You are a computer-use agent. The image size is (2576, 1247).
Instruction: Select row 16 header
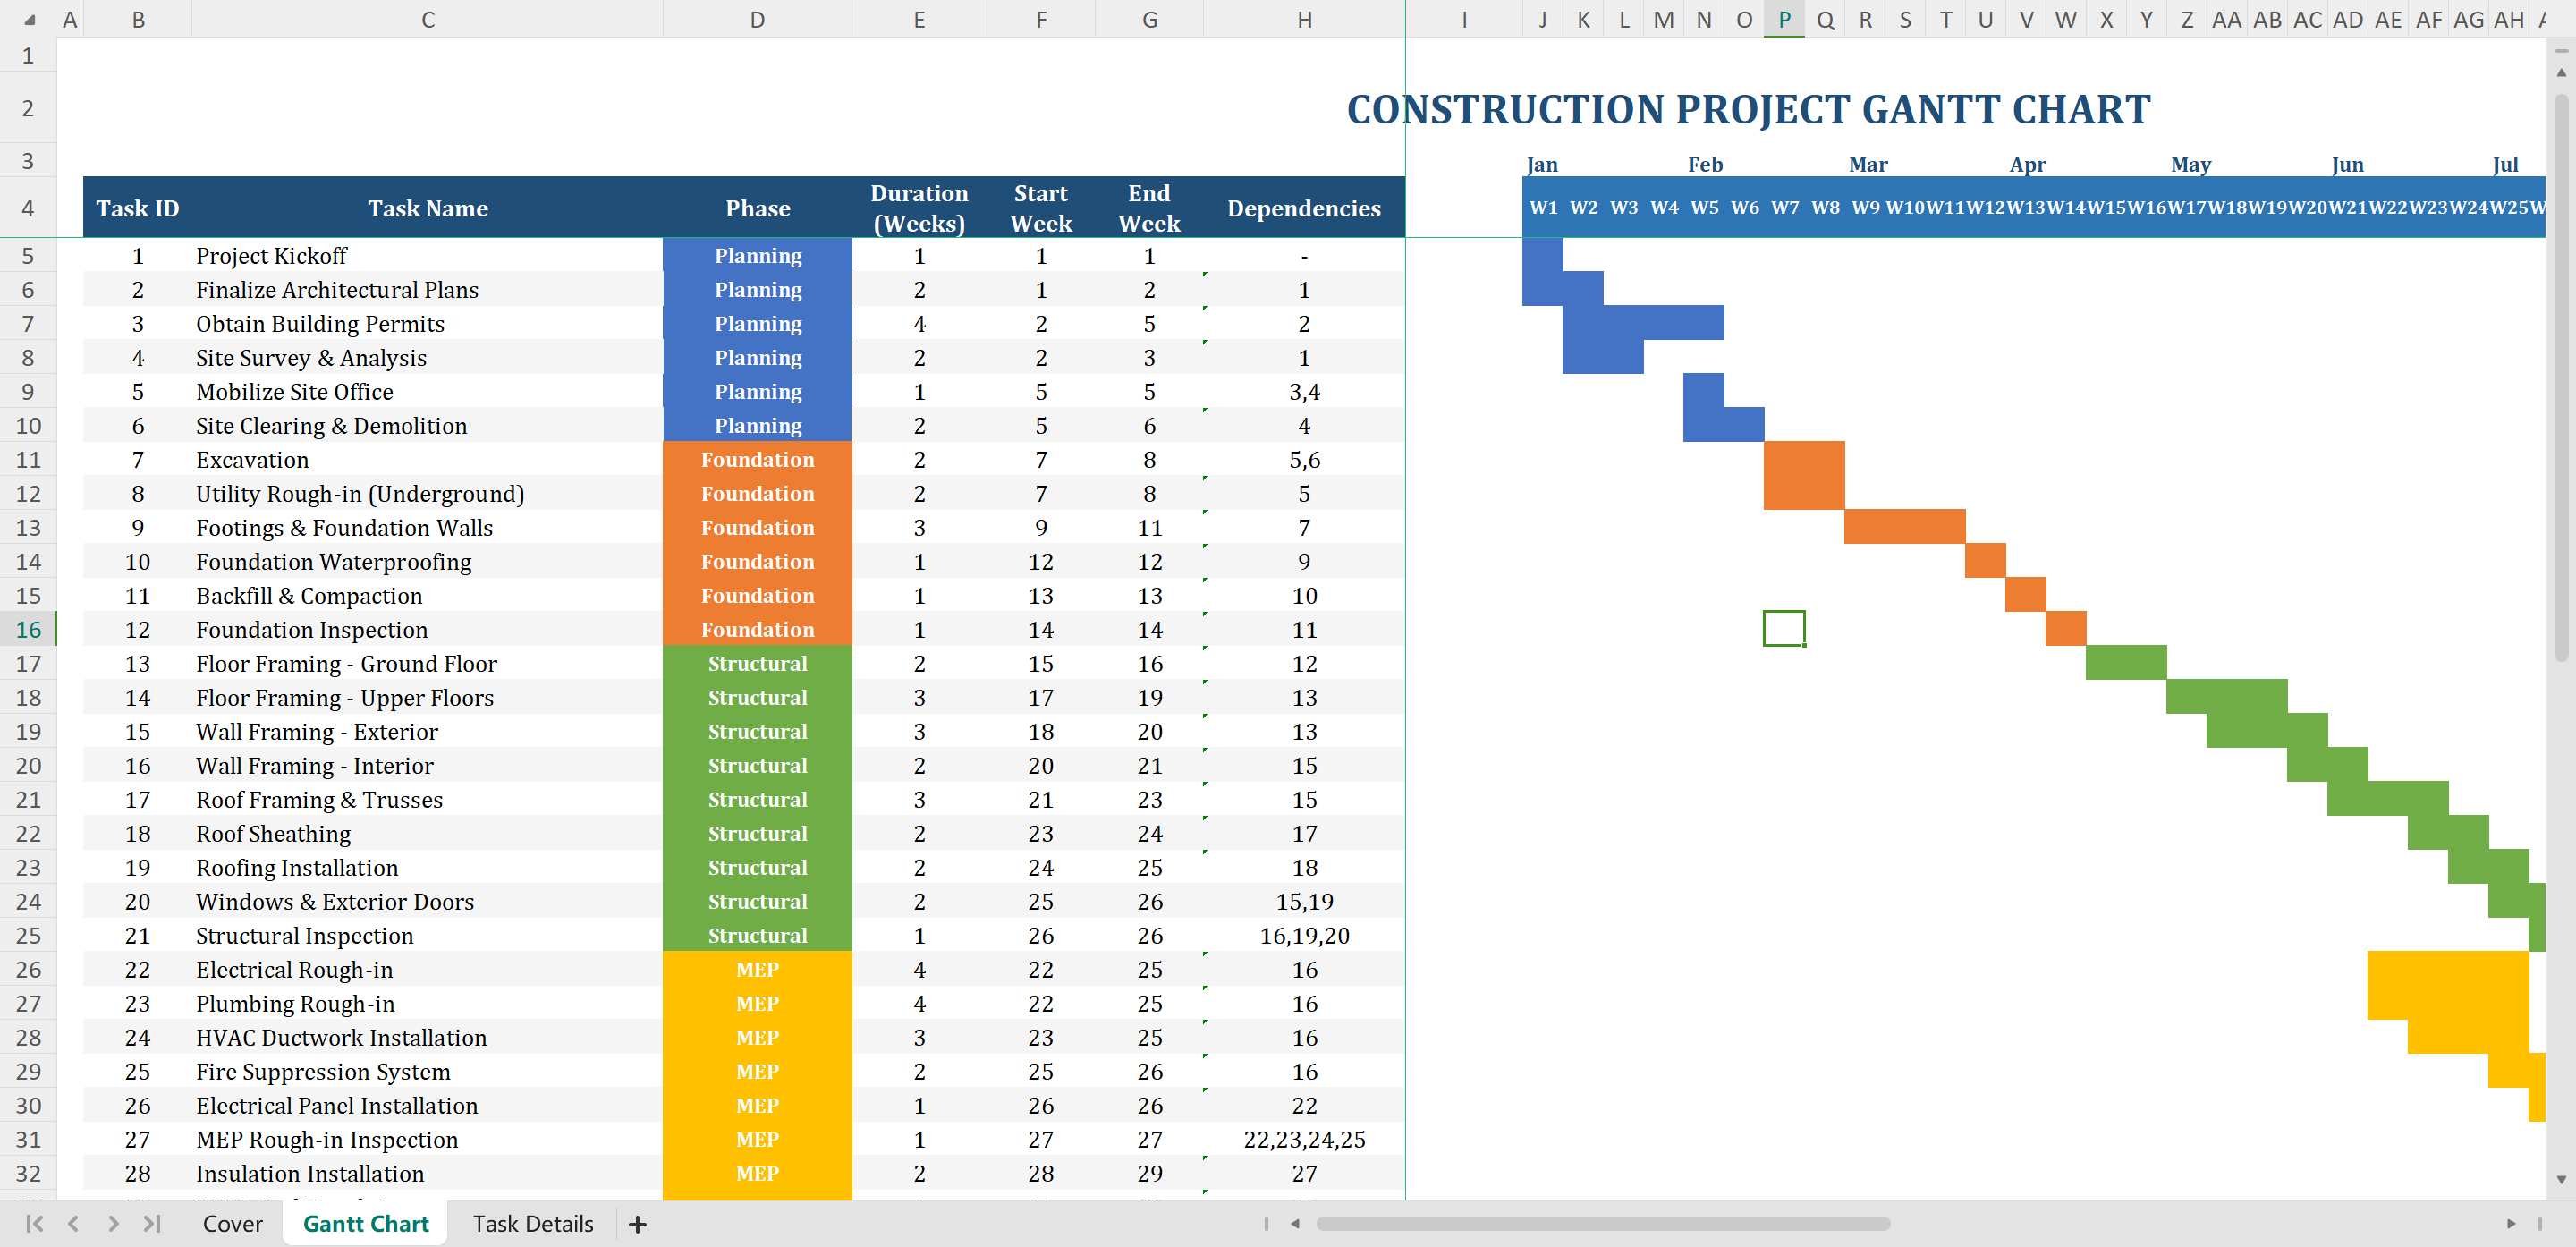(28, 629)
